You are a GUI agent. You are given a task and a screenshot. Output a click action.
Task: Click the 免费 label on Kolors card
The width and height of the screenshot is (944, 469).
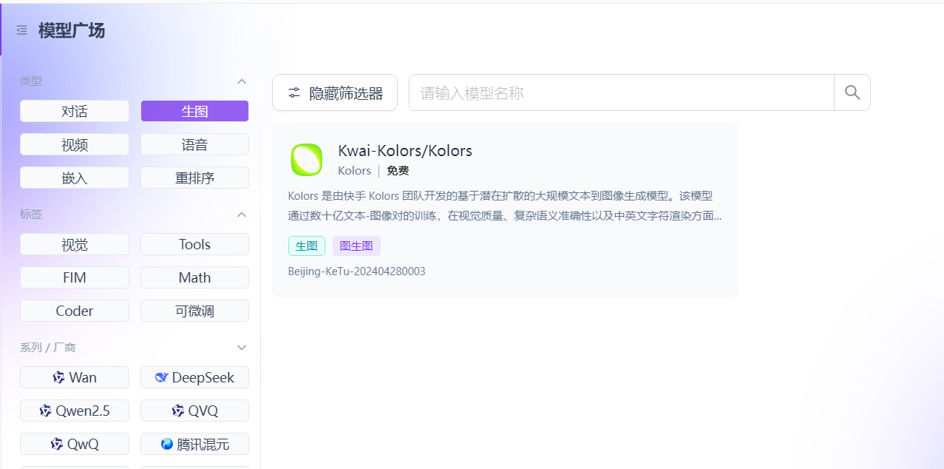(x=398, y=171)
